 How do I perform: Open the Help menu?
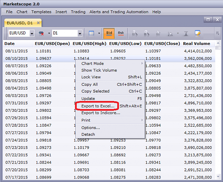coord(157,12)
